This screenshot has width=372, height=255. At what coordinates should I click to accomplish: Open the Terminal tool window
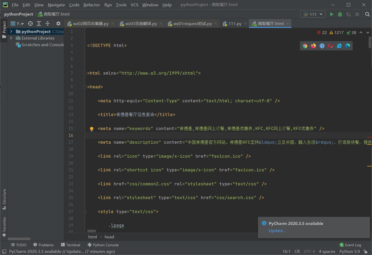pyautogui.click(x=71, y=245)
